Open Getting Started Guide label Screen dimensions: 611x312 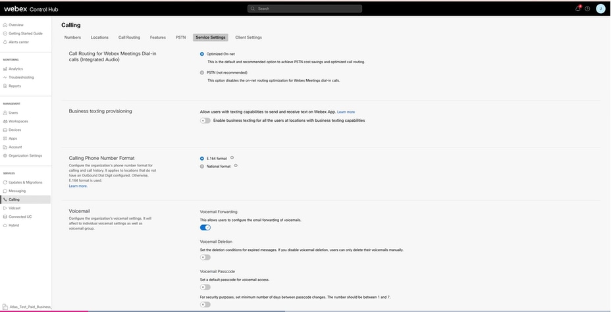point(26,34)
